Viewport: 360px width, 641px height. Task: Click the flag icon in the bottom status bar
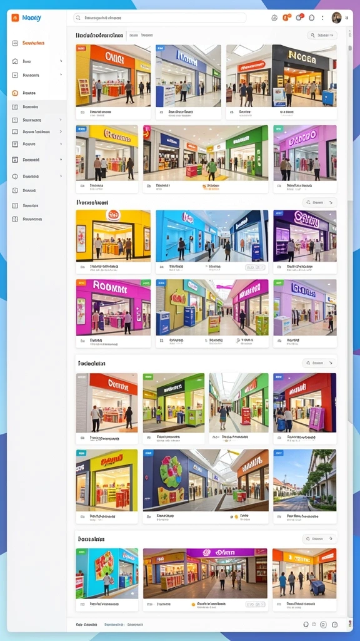(x=314, y=625)
